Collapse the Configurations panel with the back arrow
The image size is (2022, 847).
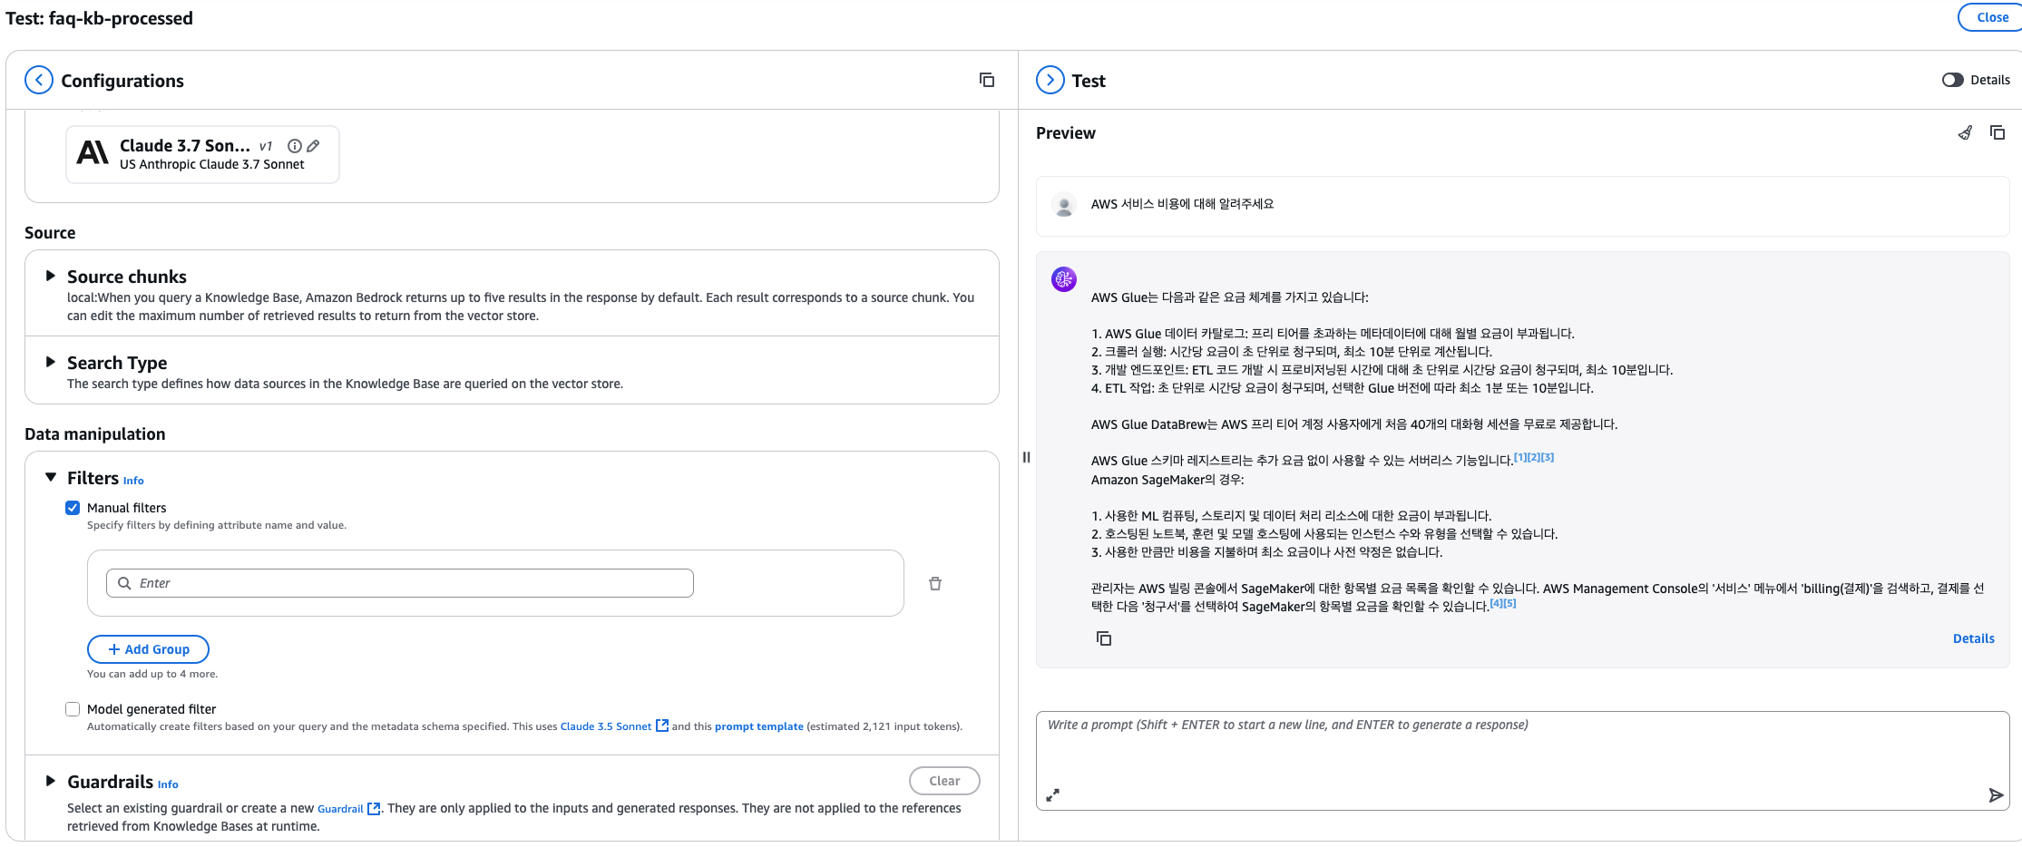[39, 80]
